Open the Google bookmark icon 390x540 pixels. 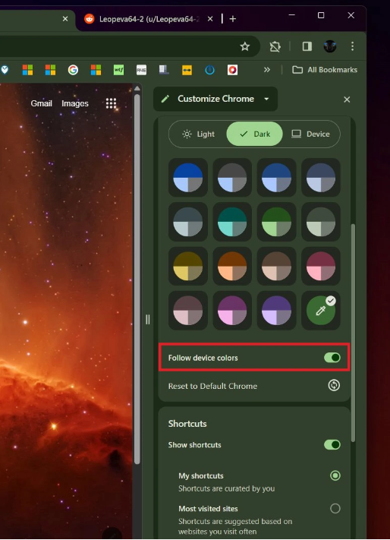coord(73,70)
